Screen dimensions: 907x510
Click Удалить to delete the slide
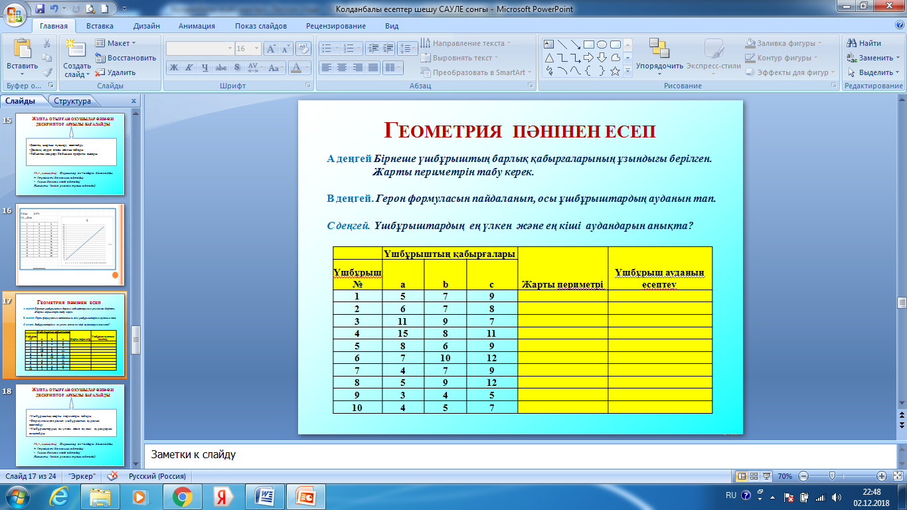point(116,72)
